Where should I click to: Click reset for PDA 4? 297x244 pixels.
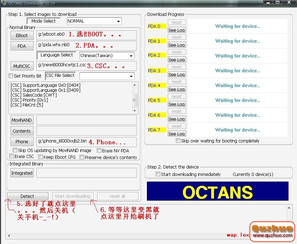coord(177,81)
